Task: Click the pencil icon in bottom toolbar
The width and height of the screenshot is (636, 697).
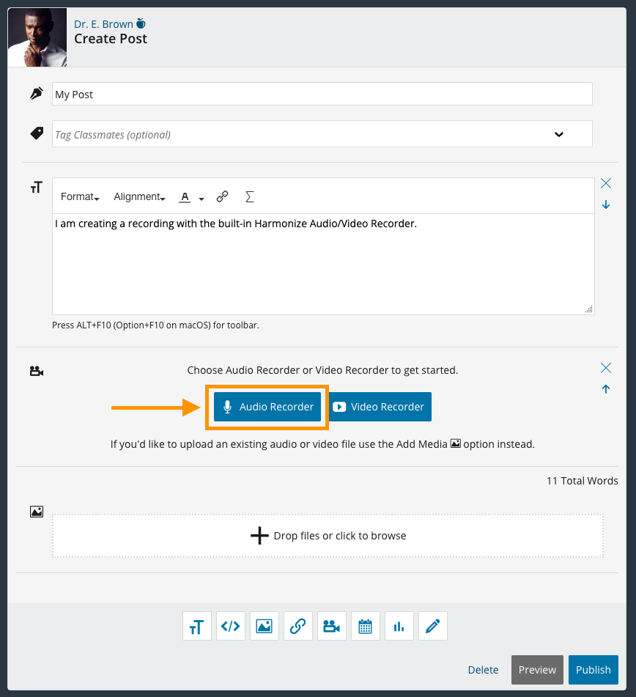Action: pyautogui.click(x=432, y=627)
